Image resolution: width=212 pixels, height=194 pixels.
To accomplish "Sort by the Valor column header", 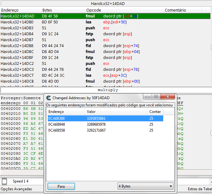I will tap(116, 112).
